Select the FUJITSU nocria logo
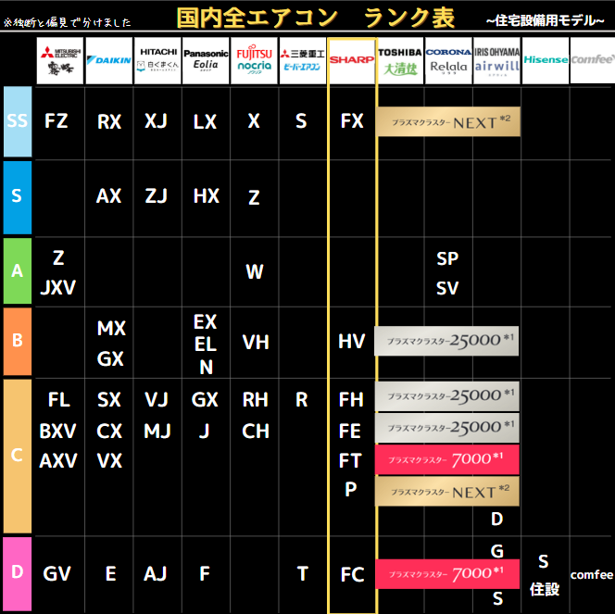The width and height of the screenshot is (615, 614). (254, 61)
